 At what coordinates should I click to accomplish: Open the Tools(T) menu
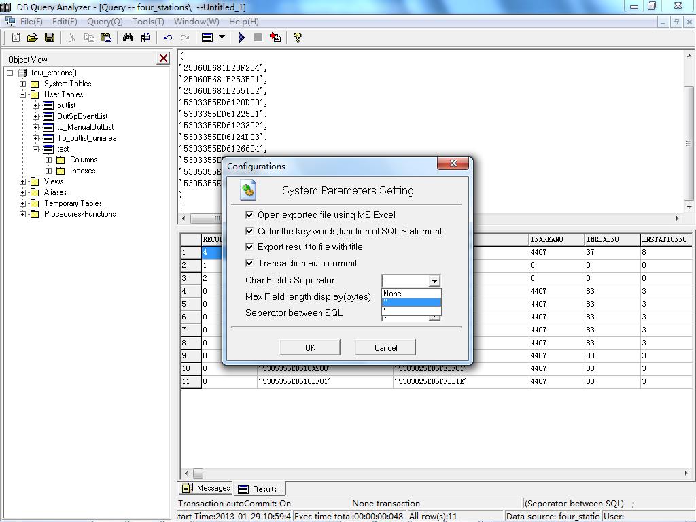tap(148, 21)
